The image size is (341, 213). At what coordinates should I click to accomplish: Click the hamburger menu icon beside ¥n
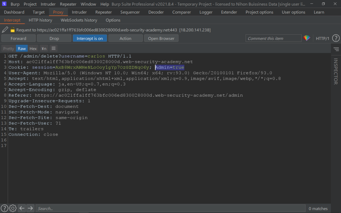pyautogui.click(x=53, y=48)
